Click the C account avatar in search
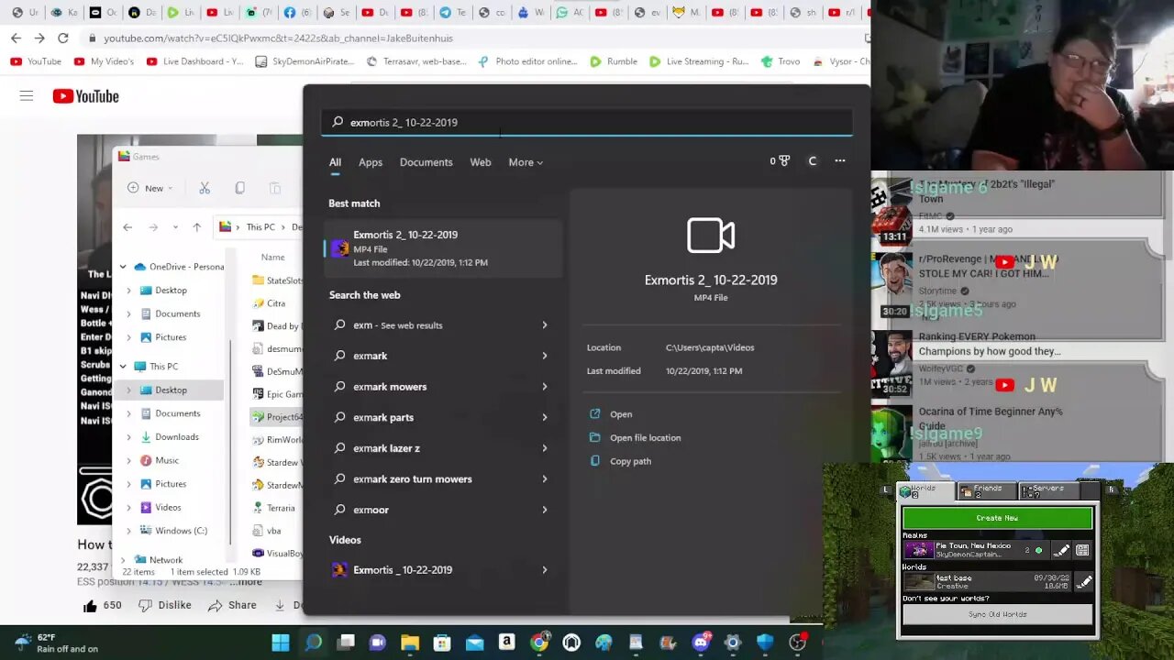The width and height of the screenshot is (1174, 660). 812,161
